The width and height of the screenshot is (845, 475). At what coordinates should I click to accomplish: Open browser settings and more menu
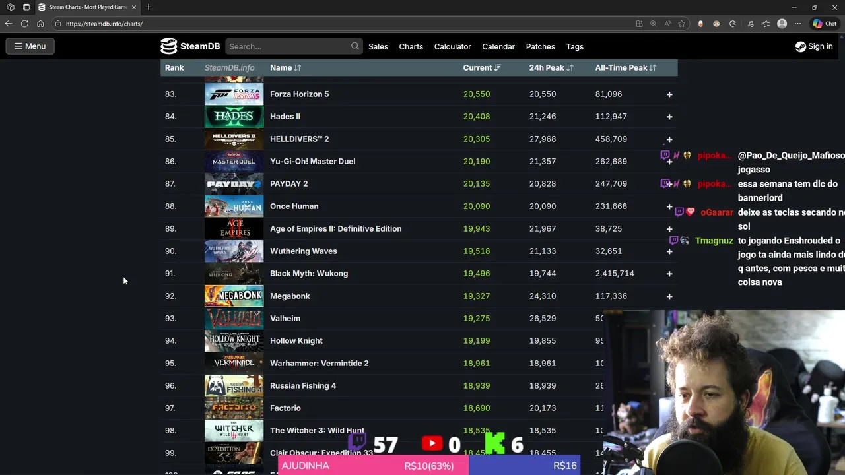click(798, 24)
